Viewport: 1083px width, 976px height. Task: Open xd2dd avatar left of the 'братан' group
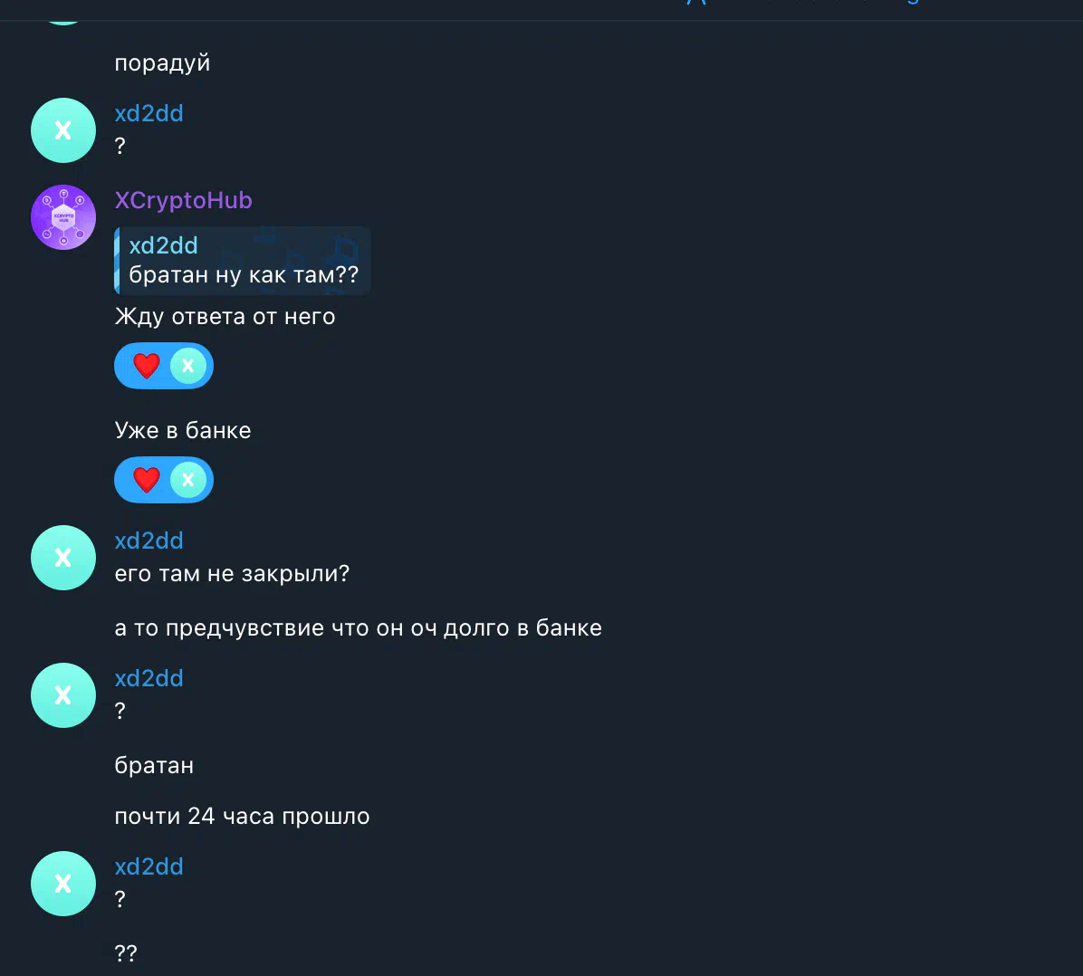(x=63, y=695)
